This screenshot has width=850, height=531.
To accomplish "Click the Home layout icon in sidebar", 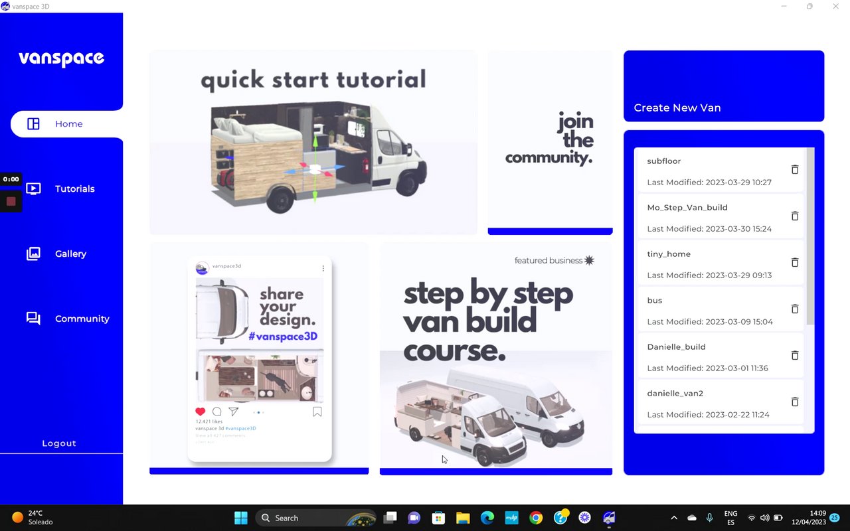I will pos(33,124).
